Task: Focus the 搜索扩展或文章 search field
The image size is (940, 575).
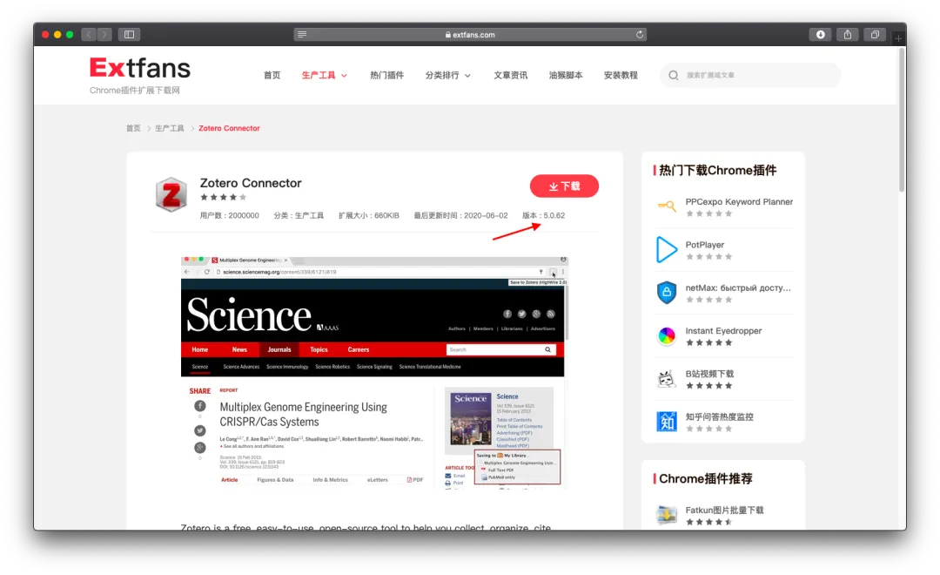Action: [750, 76]
